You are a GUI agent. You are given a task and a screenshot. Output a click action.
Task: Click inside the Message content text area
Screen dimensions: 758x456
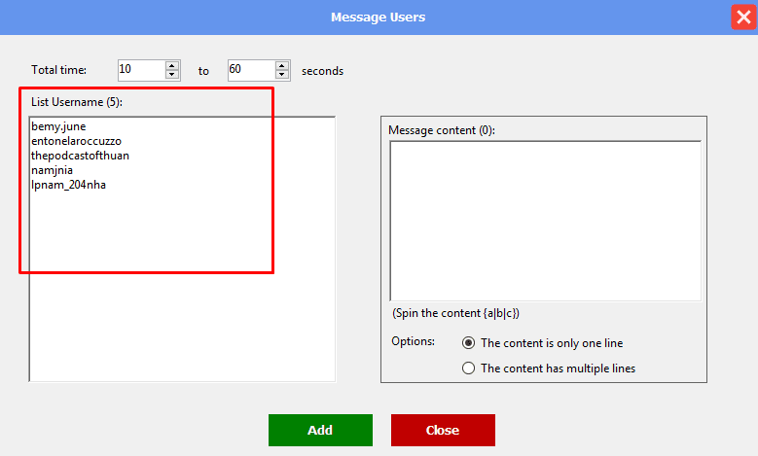pyautogui.click(x=545, y=221)
